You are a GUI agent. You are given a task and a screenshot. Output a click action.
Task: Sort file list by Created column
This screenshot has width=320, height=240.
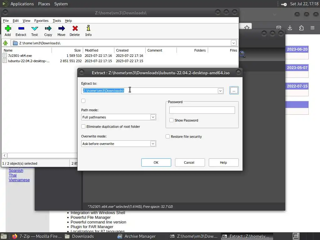130,50
